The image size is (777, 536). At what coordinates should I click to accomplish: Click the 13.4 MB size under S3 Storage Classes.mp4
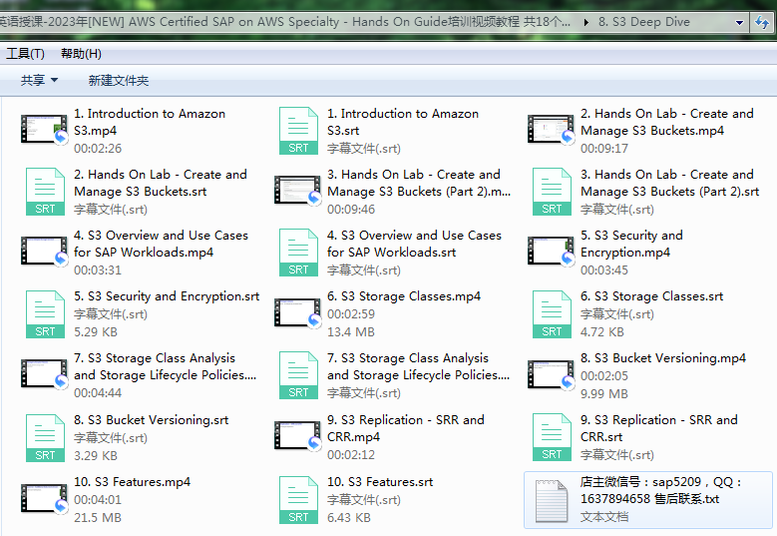[x=351, y=332]
